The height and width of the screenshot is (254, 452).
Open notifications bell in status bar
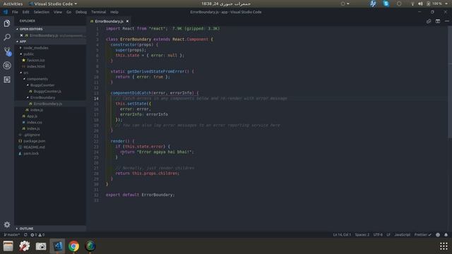point(446,235)
